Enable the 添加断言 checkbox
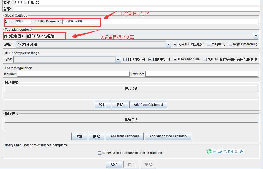This screenshot has width=263, height=169. pos(208,44)
